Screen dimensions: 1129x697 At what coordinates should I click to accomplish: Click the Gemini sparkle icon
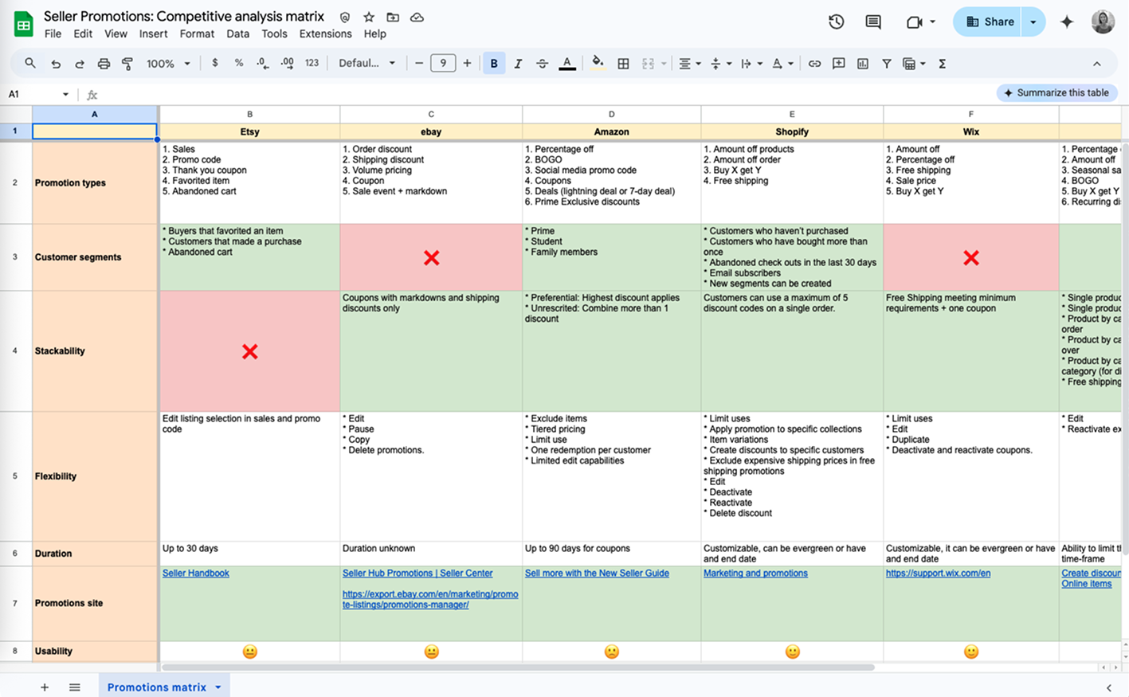click(x=1067, y=22)
